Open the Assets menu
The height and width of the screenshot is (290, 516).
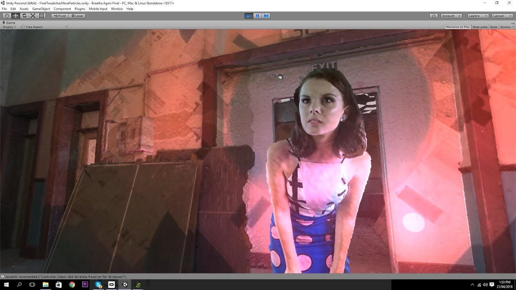[24, 9]
